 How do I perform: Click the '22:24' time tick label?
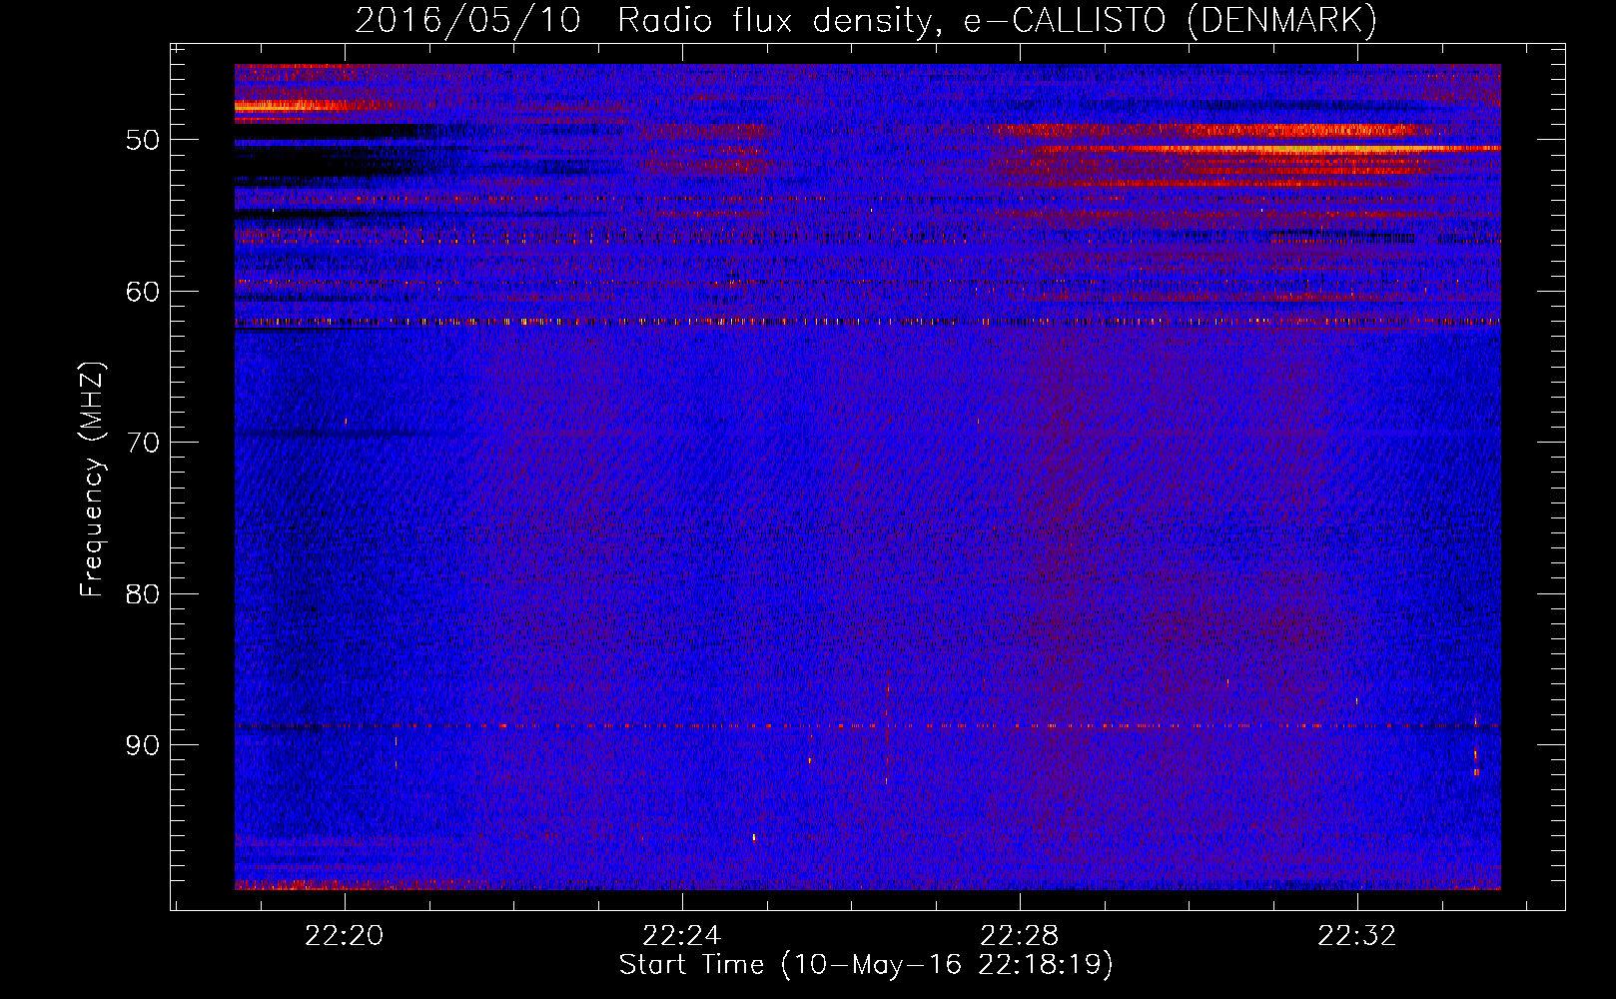(x=682, y=936)
